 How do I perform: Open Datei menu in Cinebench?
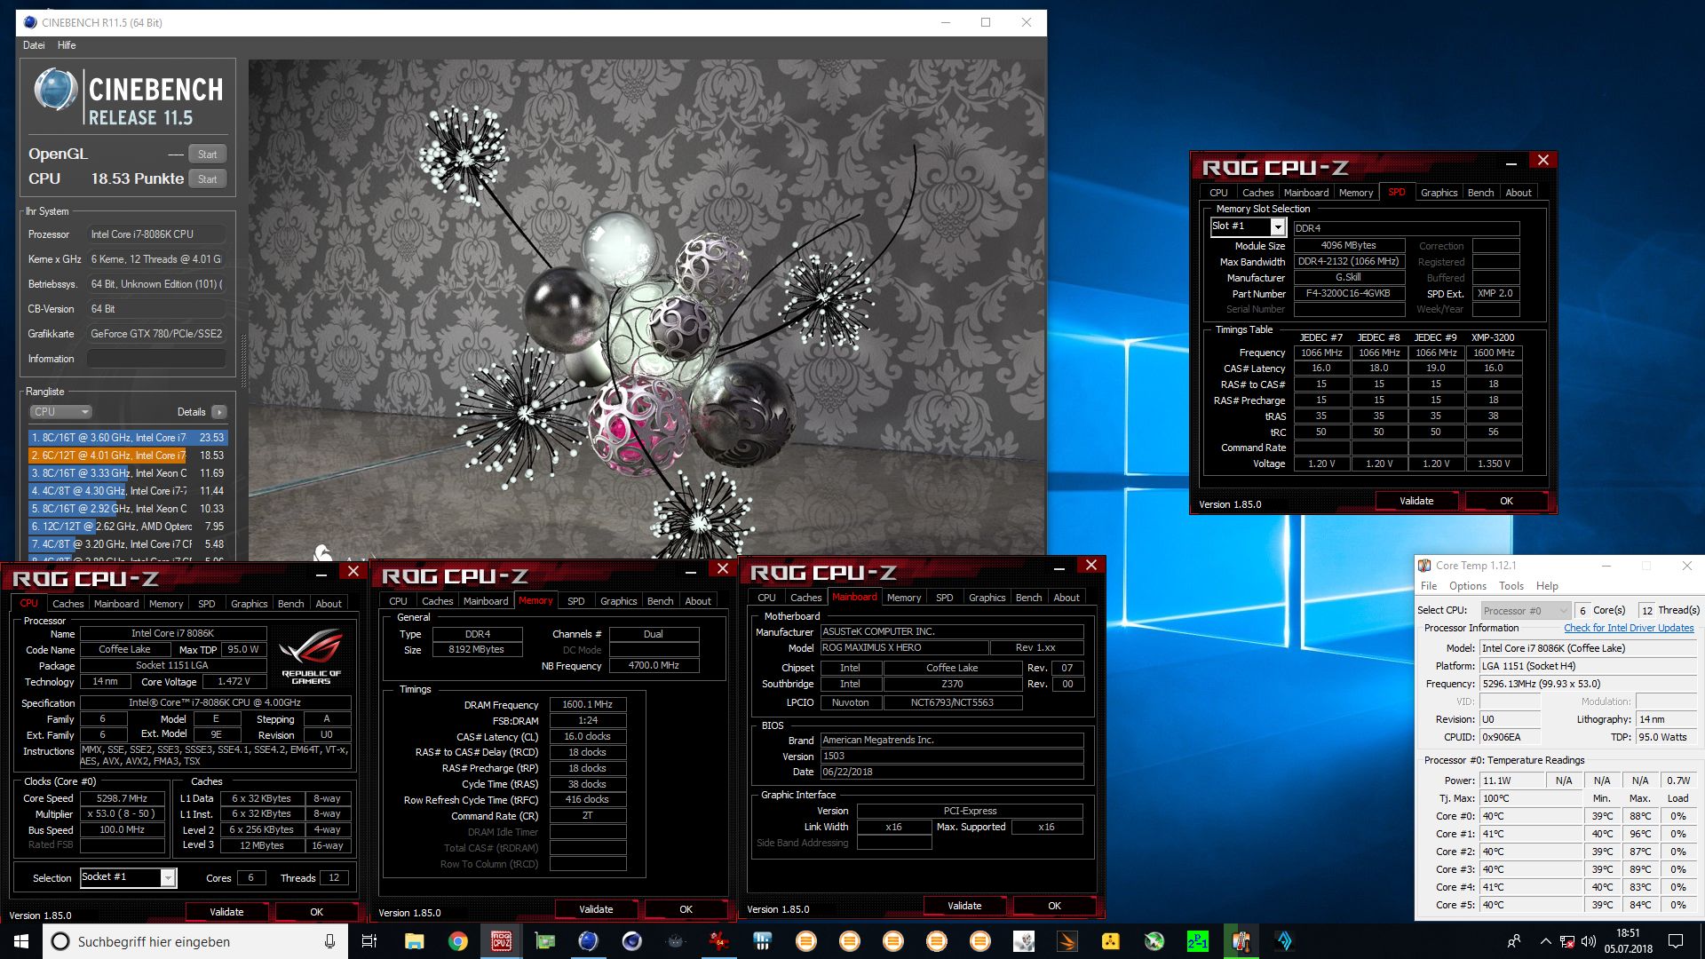34,45
